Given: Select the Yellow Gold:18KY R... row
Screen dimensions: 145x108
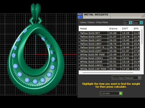Looking at the screenshot, I should point(109,47).
